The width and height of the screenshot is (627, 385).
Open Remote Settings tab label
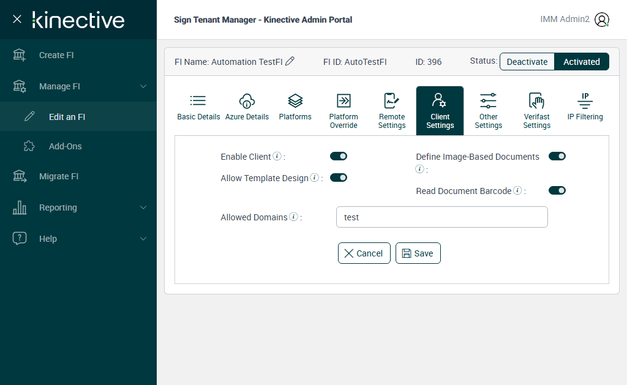coord(392,121)
